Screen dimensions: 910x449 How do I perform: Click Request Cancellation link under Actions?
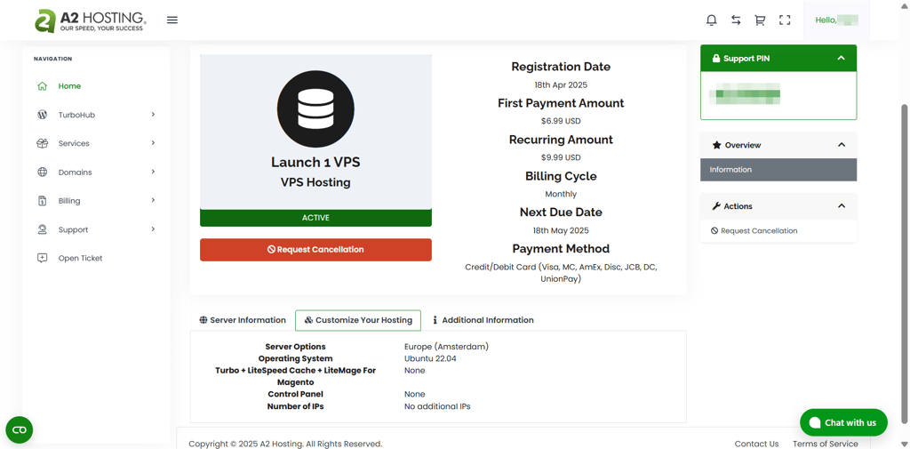pyautogui.click(x=754, y=230)
